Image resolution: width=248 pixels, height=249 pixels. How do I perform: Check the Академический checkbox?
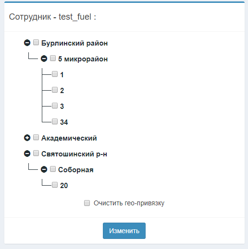(x=36, y=137)
